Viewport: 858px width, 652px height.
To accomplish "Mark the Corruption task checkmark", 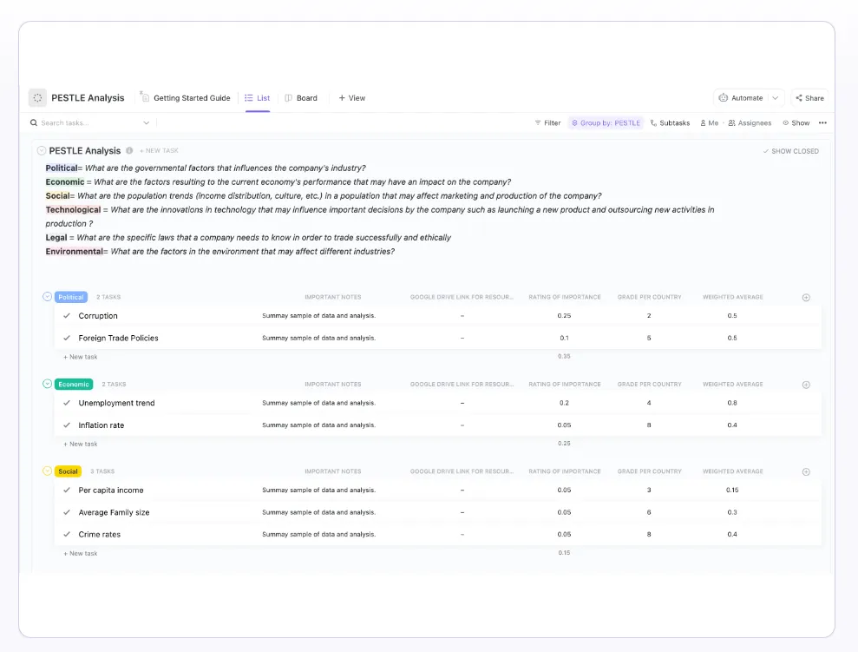I will pyautogui.click(x=67, y=316).
